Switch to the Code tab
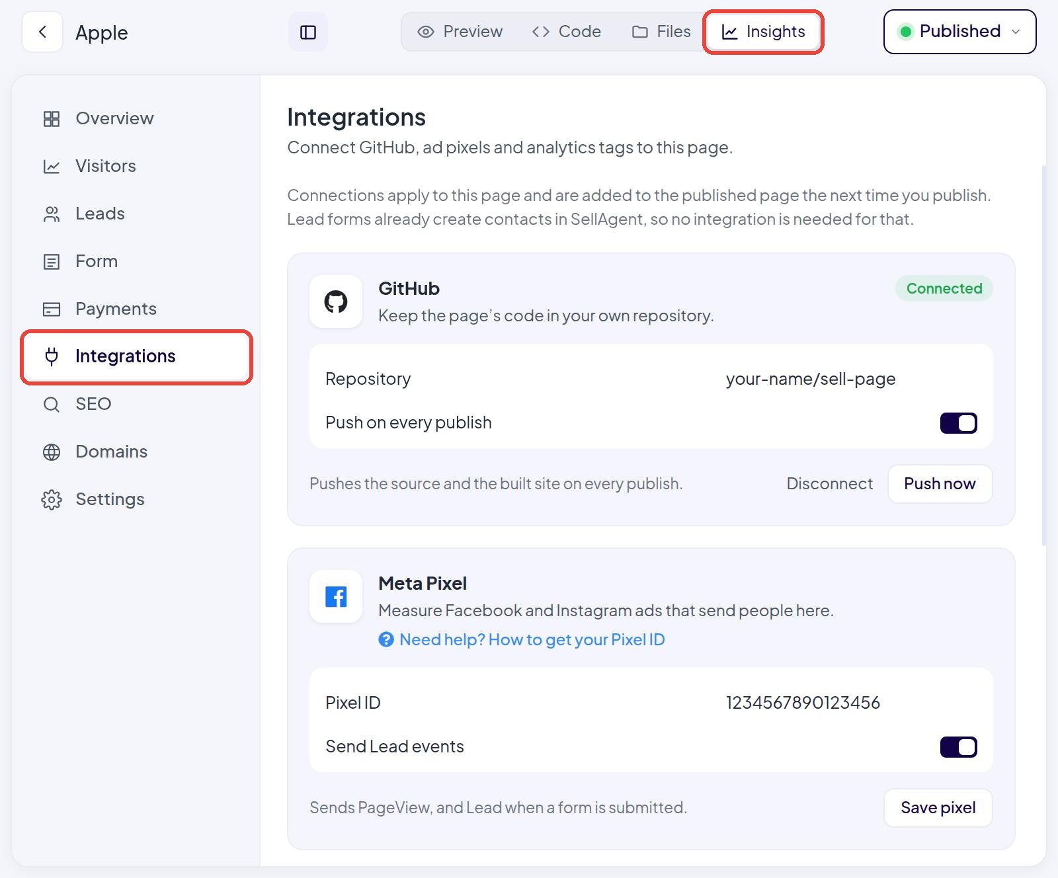The width and height of the screenshot is (1058, 878). 567,32
